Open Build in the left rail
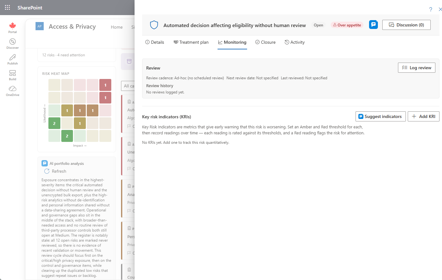Image resolution: width=442 pixels, height=280 pixels. 13,75
